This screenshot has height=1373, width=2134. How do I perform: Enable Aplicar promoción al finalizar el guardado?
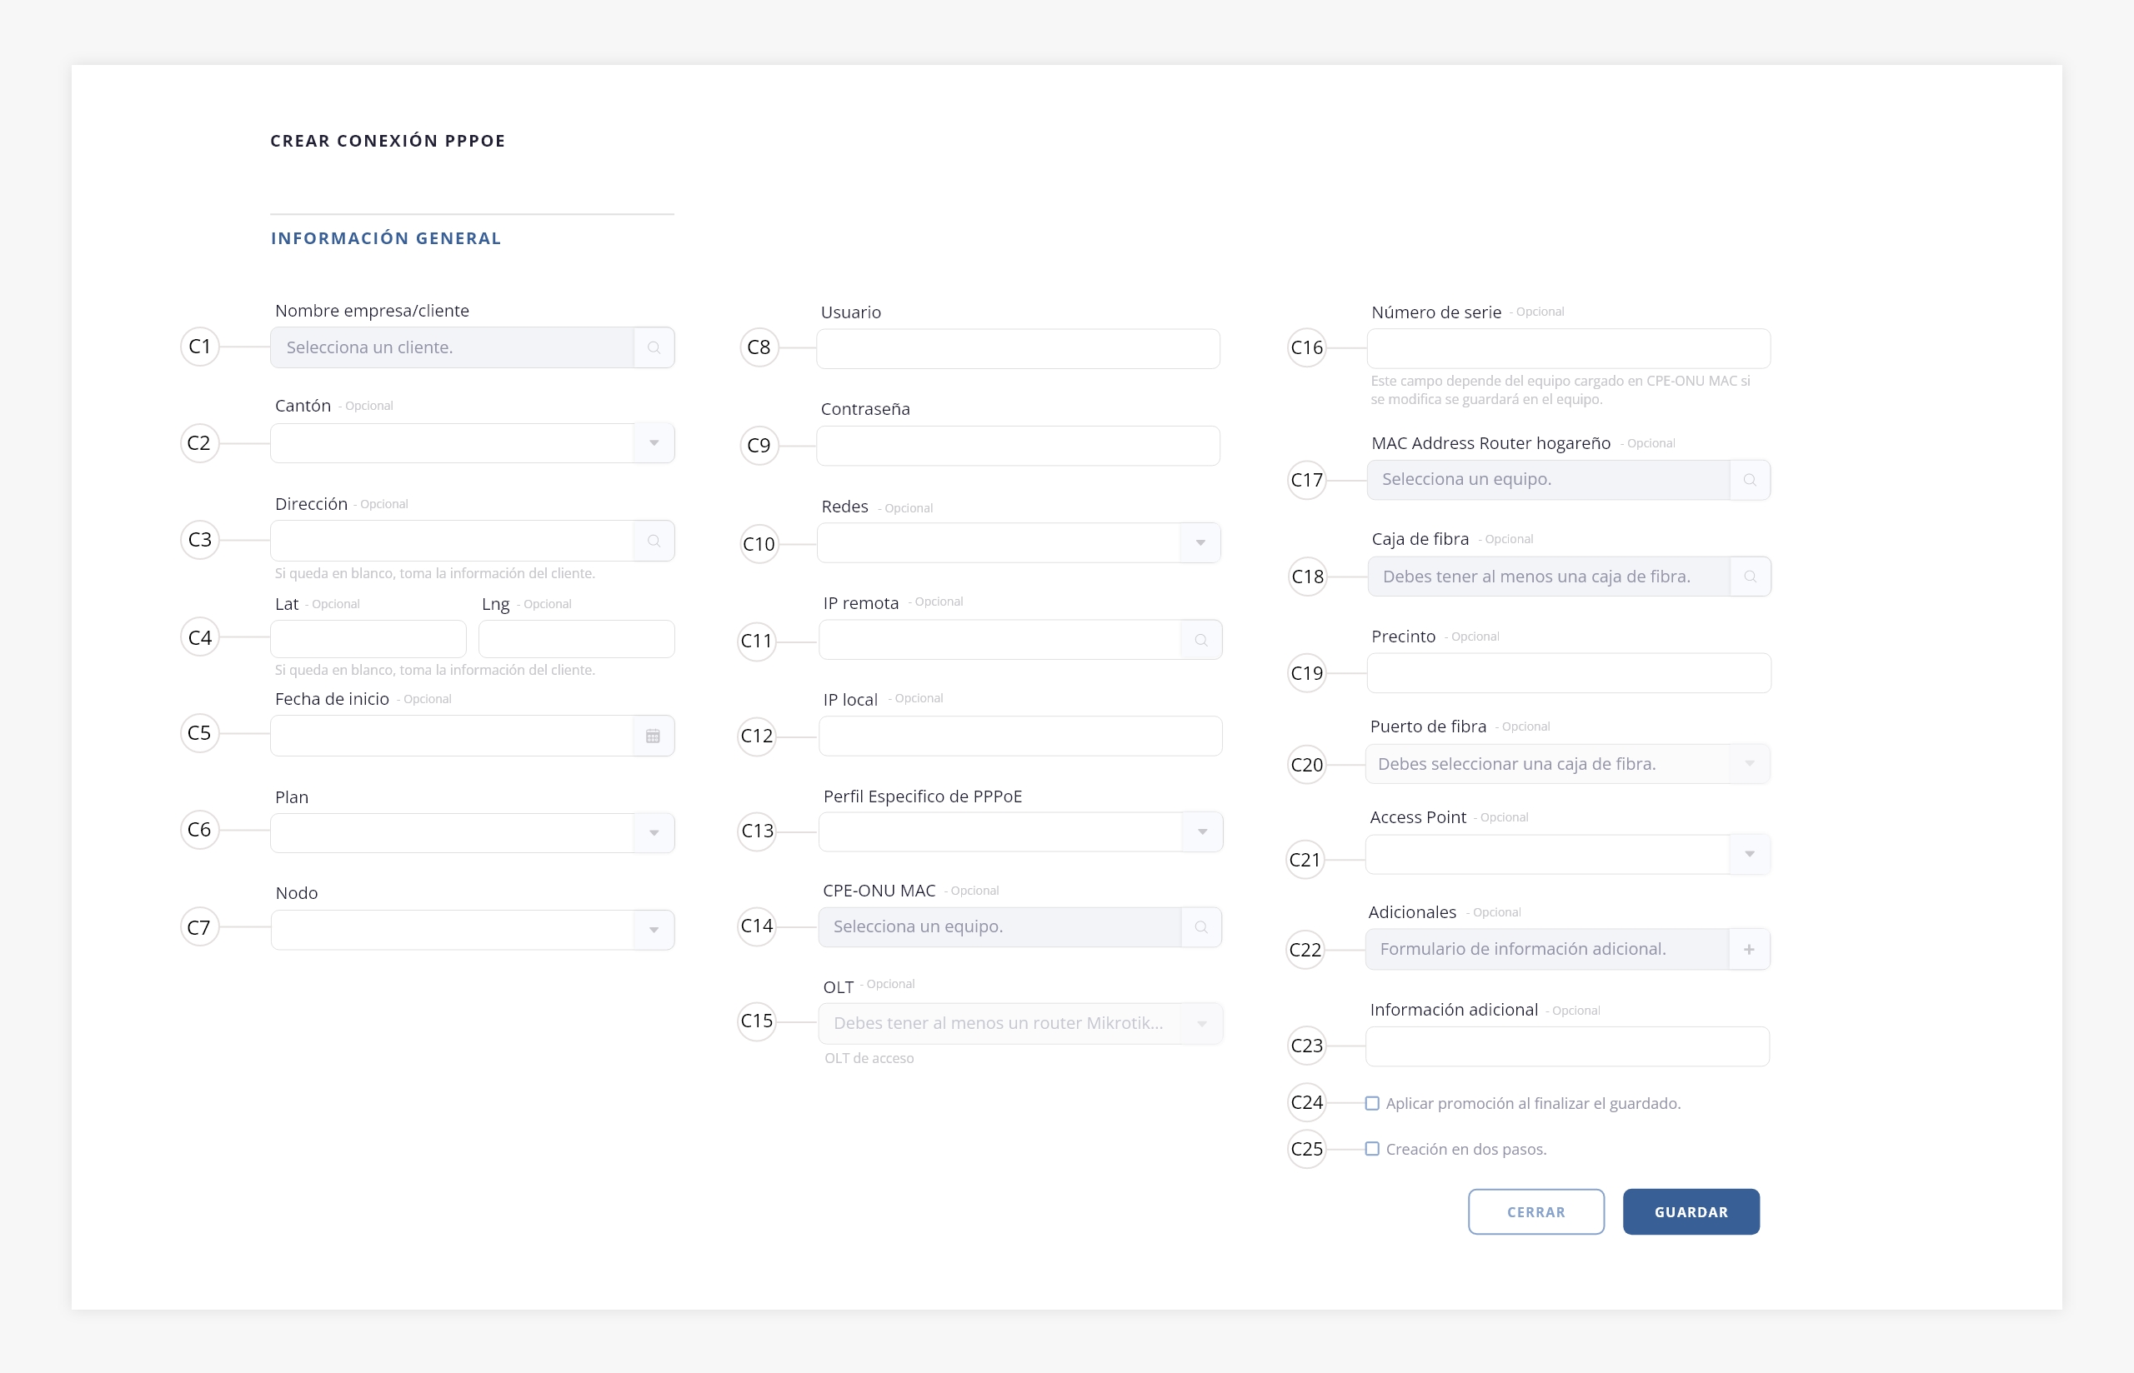1372,1104
